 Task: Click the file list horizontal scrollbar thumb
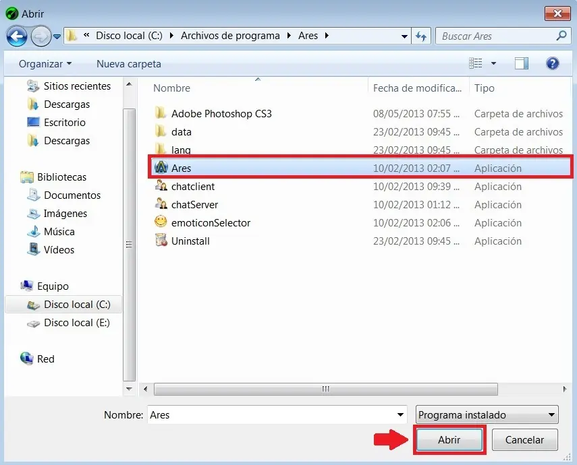326,389
